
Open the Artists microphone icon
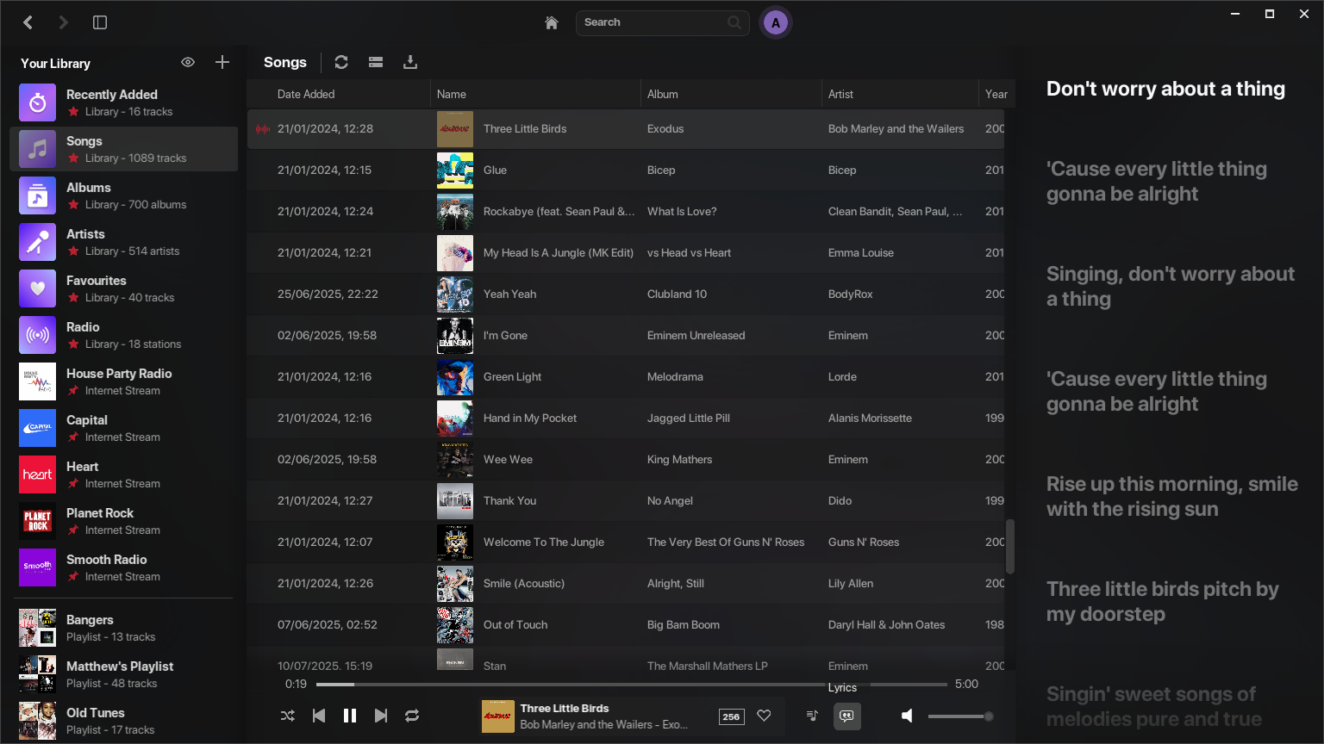[38, 242]
